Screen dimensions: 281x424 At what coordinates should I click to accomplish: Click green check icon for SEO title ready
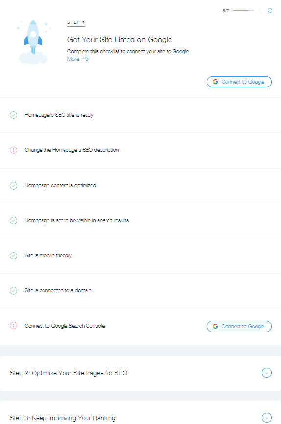coord(14,115)
